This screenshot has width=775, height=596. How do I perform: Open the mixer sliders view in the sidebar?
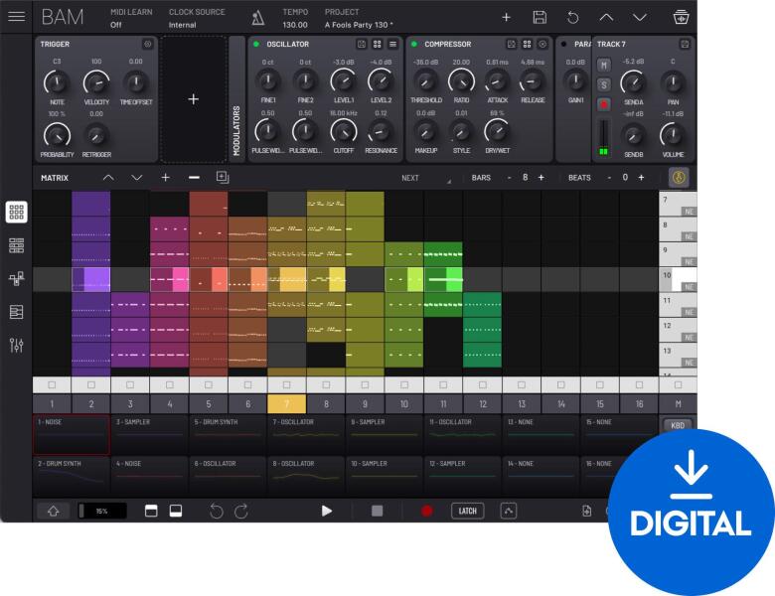17,345
